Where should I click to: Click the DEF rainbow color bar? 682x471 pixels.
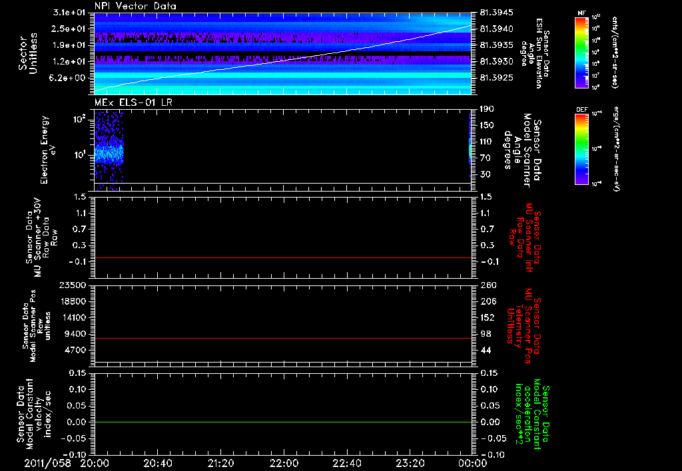pos(581,149)
